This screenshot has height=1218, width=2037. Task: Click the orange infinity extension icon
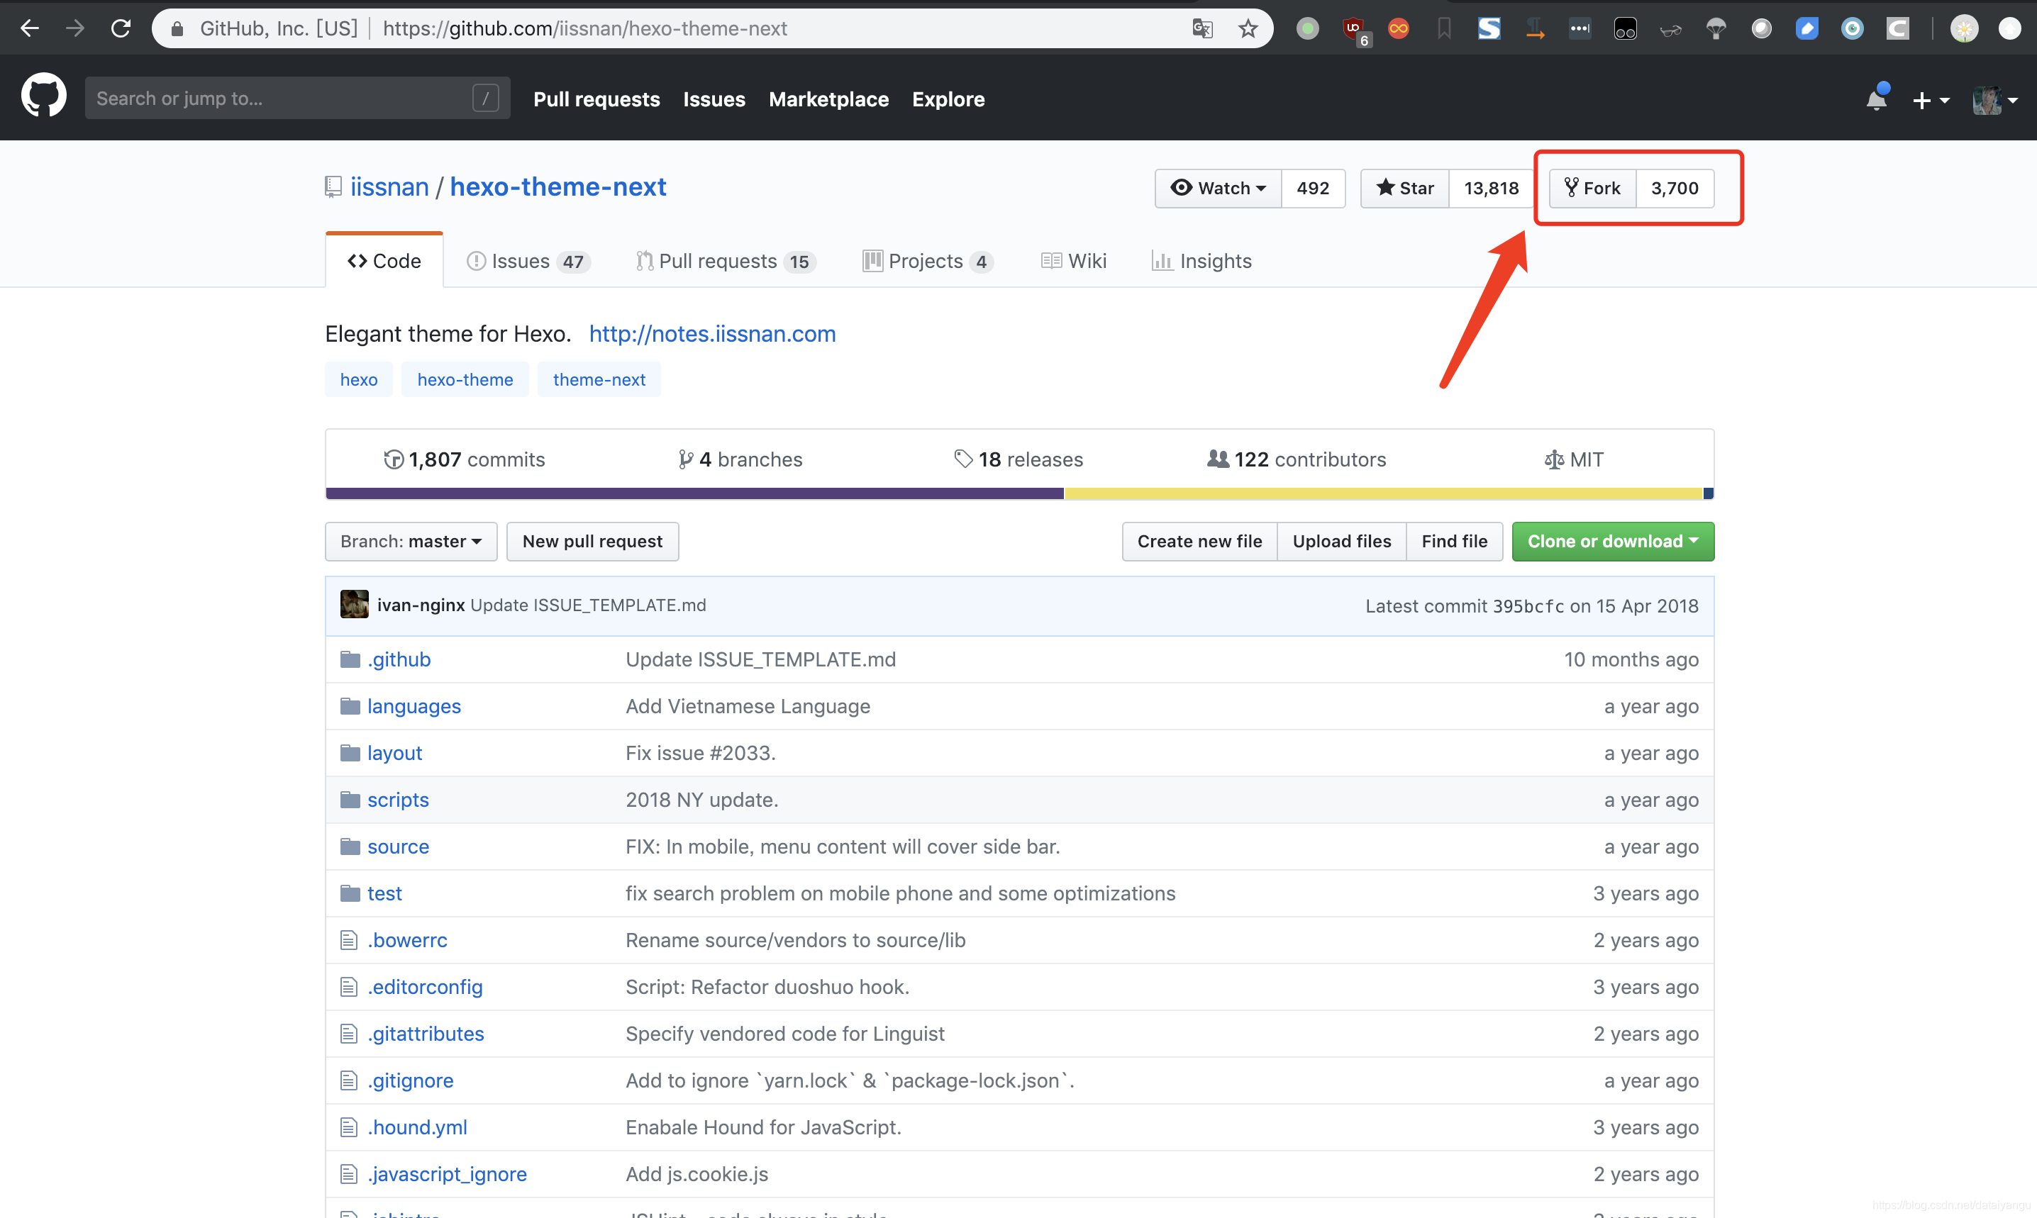[x=1399, y=29]
